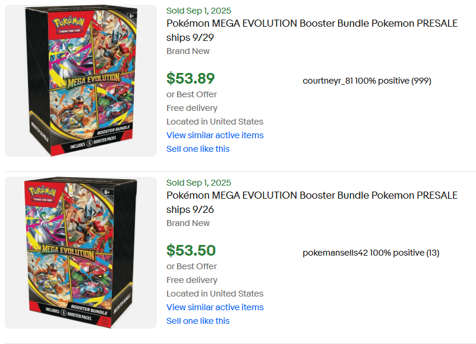
Task: Click "Located in United States" on first listing
Action: tap(215, 122)
